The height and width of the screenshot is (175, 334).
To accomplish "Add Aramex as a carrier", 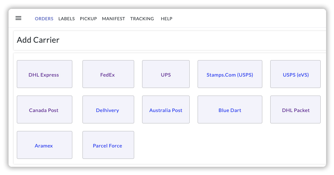I will point(44,145).
